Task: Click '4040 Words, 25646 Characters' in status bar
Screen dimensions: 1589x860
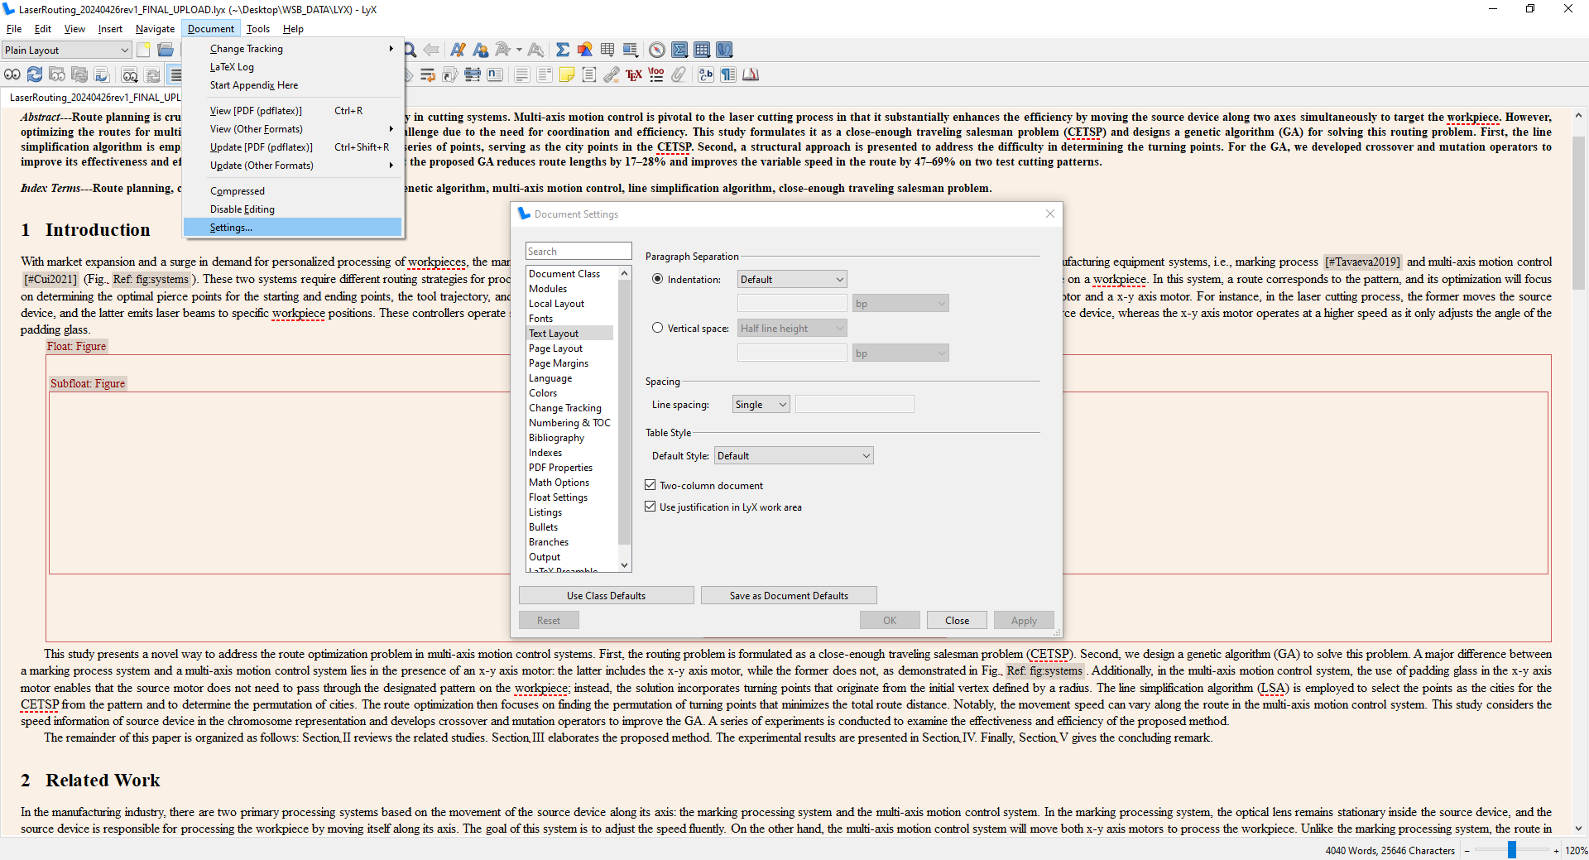Action: (x=1390, y=850)
